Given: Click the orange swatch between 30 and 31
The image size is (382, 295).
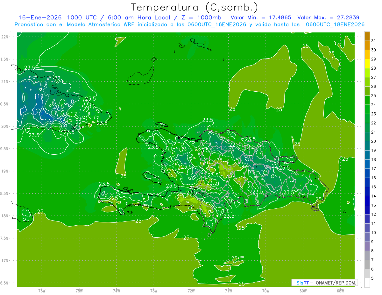Looking at the screenshot, I should pyautogui.click(x=367, y=46).
